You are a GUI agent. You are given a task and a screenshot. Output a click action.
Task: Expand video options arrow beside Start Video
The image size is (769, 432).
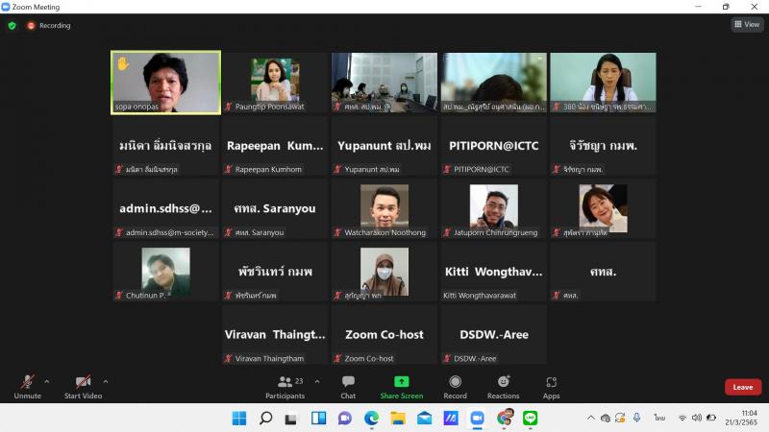(106, 381)
